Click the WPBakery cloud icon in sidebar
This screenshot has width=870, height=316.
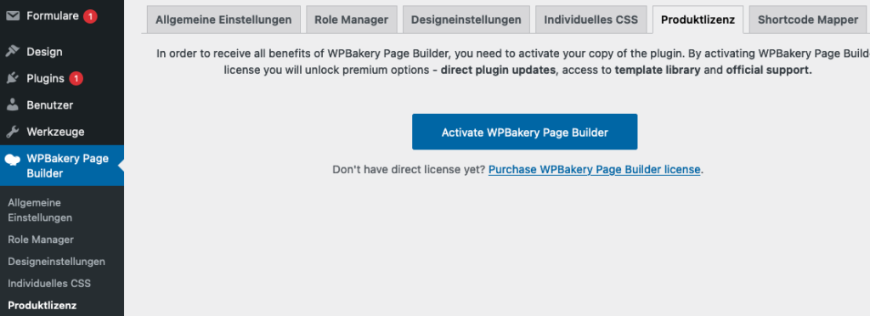(x=12, y=160)
